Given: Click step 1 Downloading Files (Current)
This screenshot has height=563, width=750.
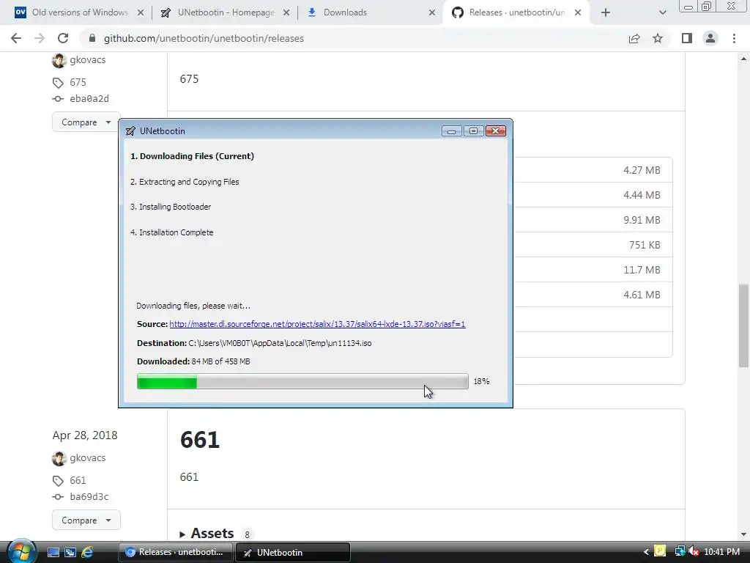Looking at the screenshot, I should 193,156.
